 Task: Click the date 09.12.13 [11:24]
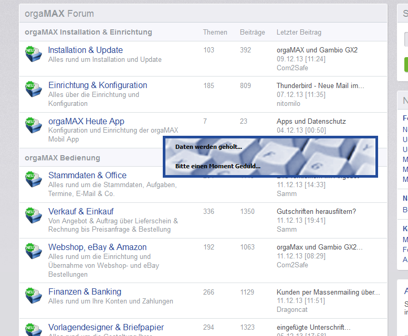pos(301,59)
